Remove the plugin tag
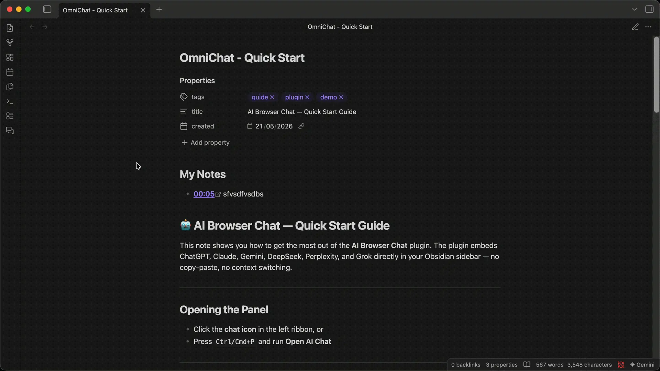The height and width of the screenshot is (371, 660). [x=307, y=97]
